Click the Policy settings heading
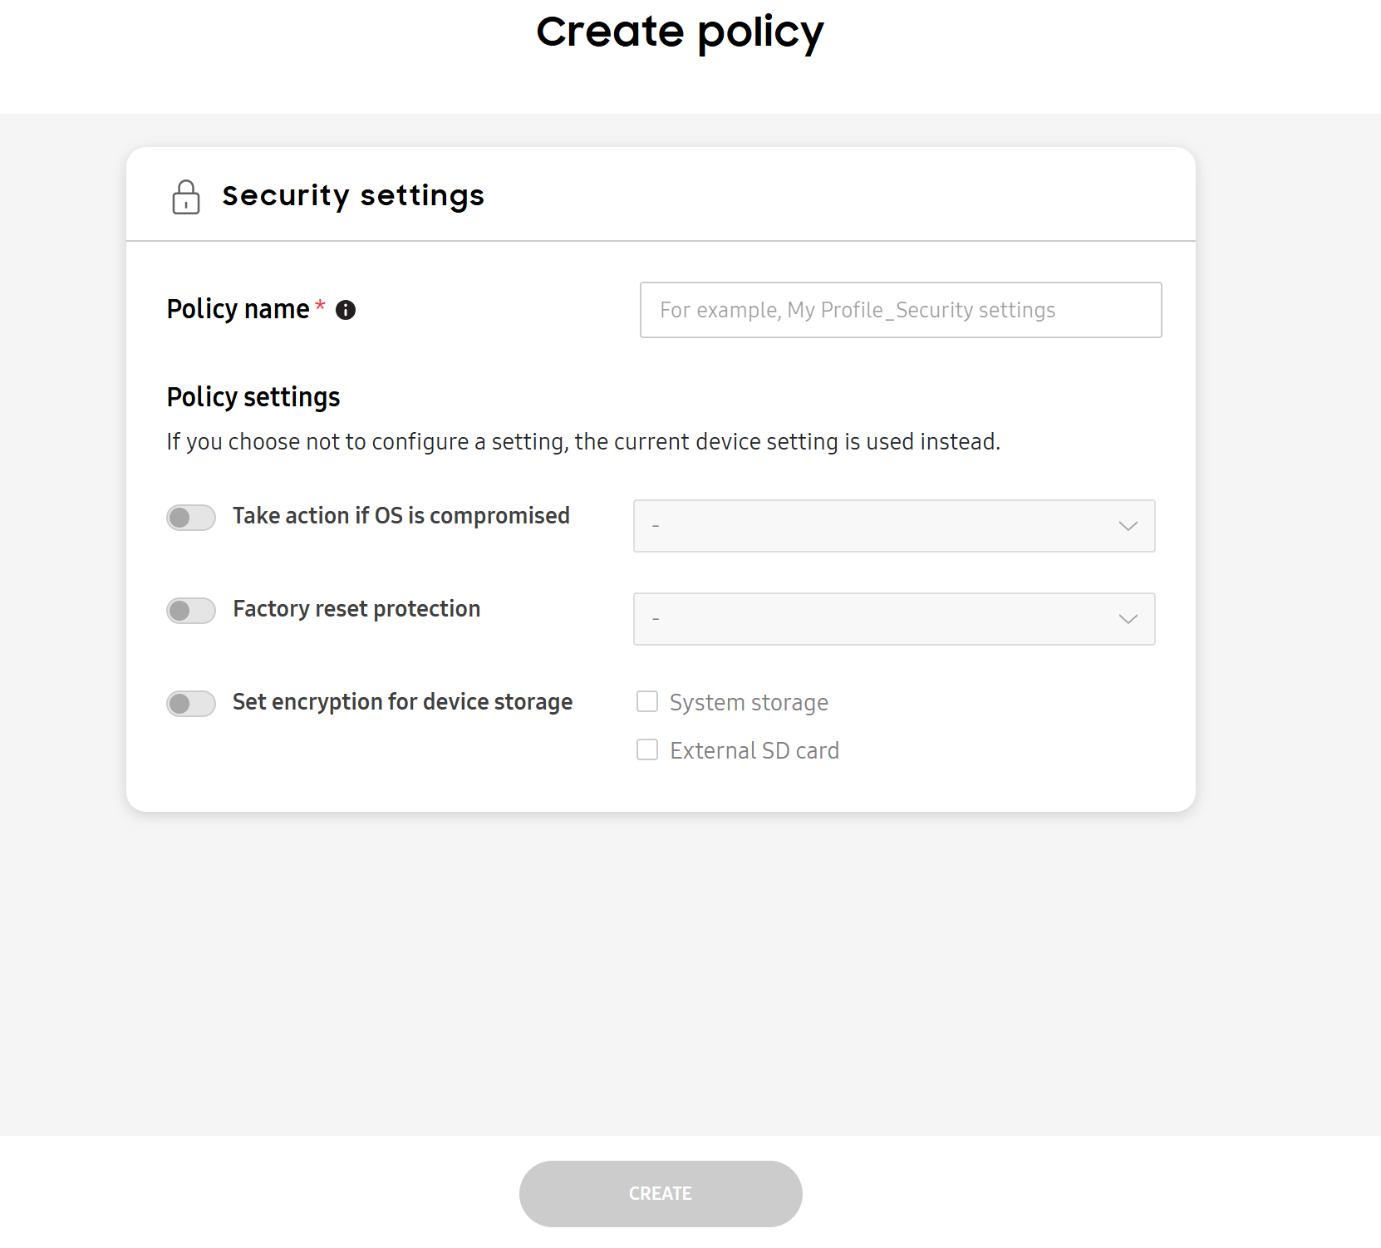The image size is (1381, 1248). 253,396
